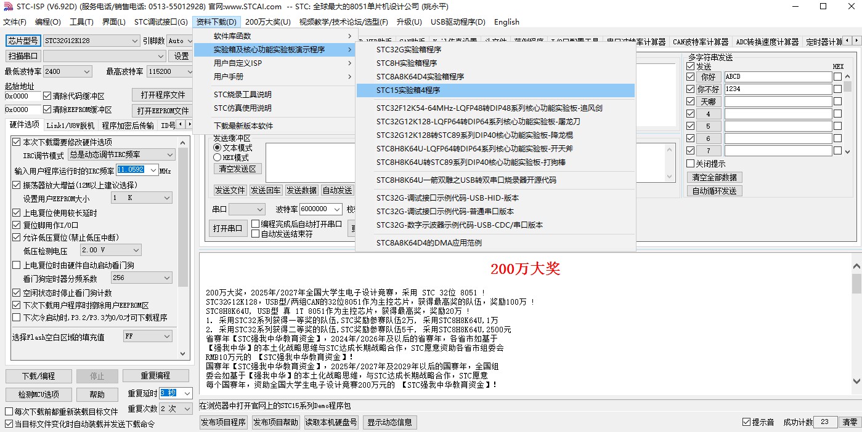Enable 关闭提示 checkbox

pyautogui.click(x=690, y=164)
